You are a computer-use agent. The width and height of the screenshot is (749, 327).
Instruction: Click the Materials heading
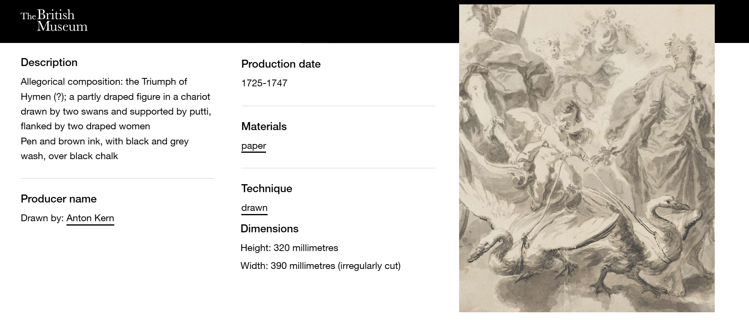pos(264,127)
